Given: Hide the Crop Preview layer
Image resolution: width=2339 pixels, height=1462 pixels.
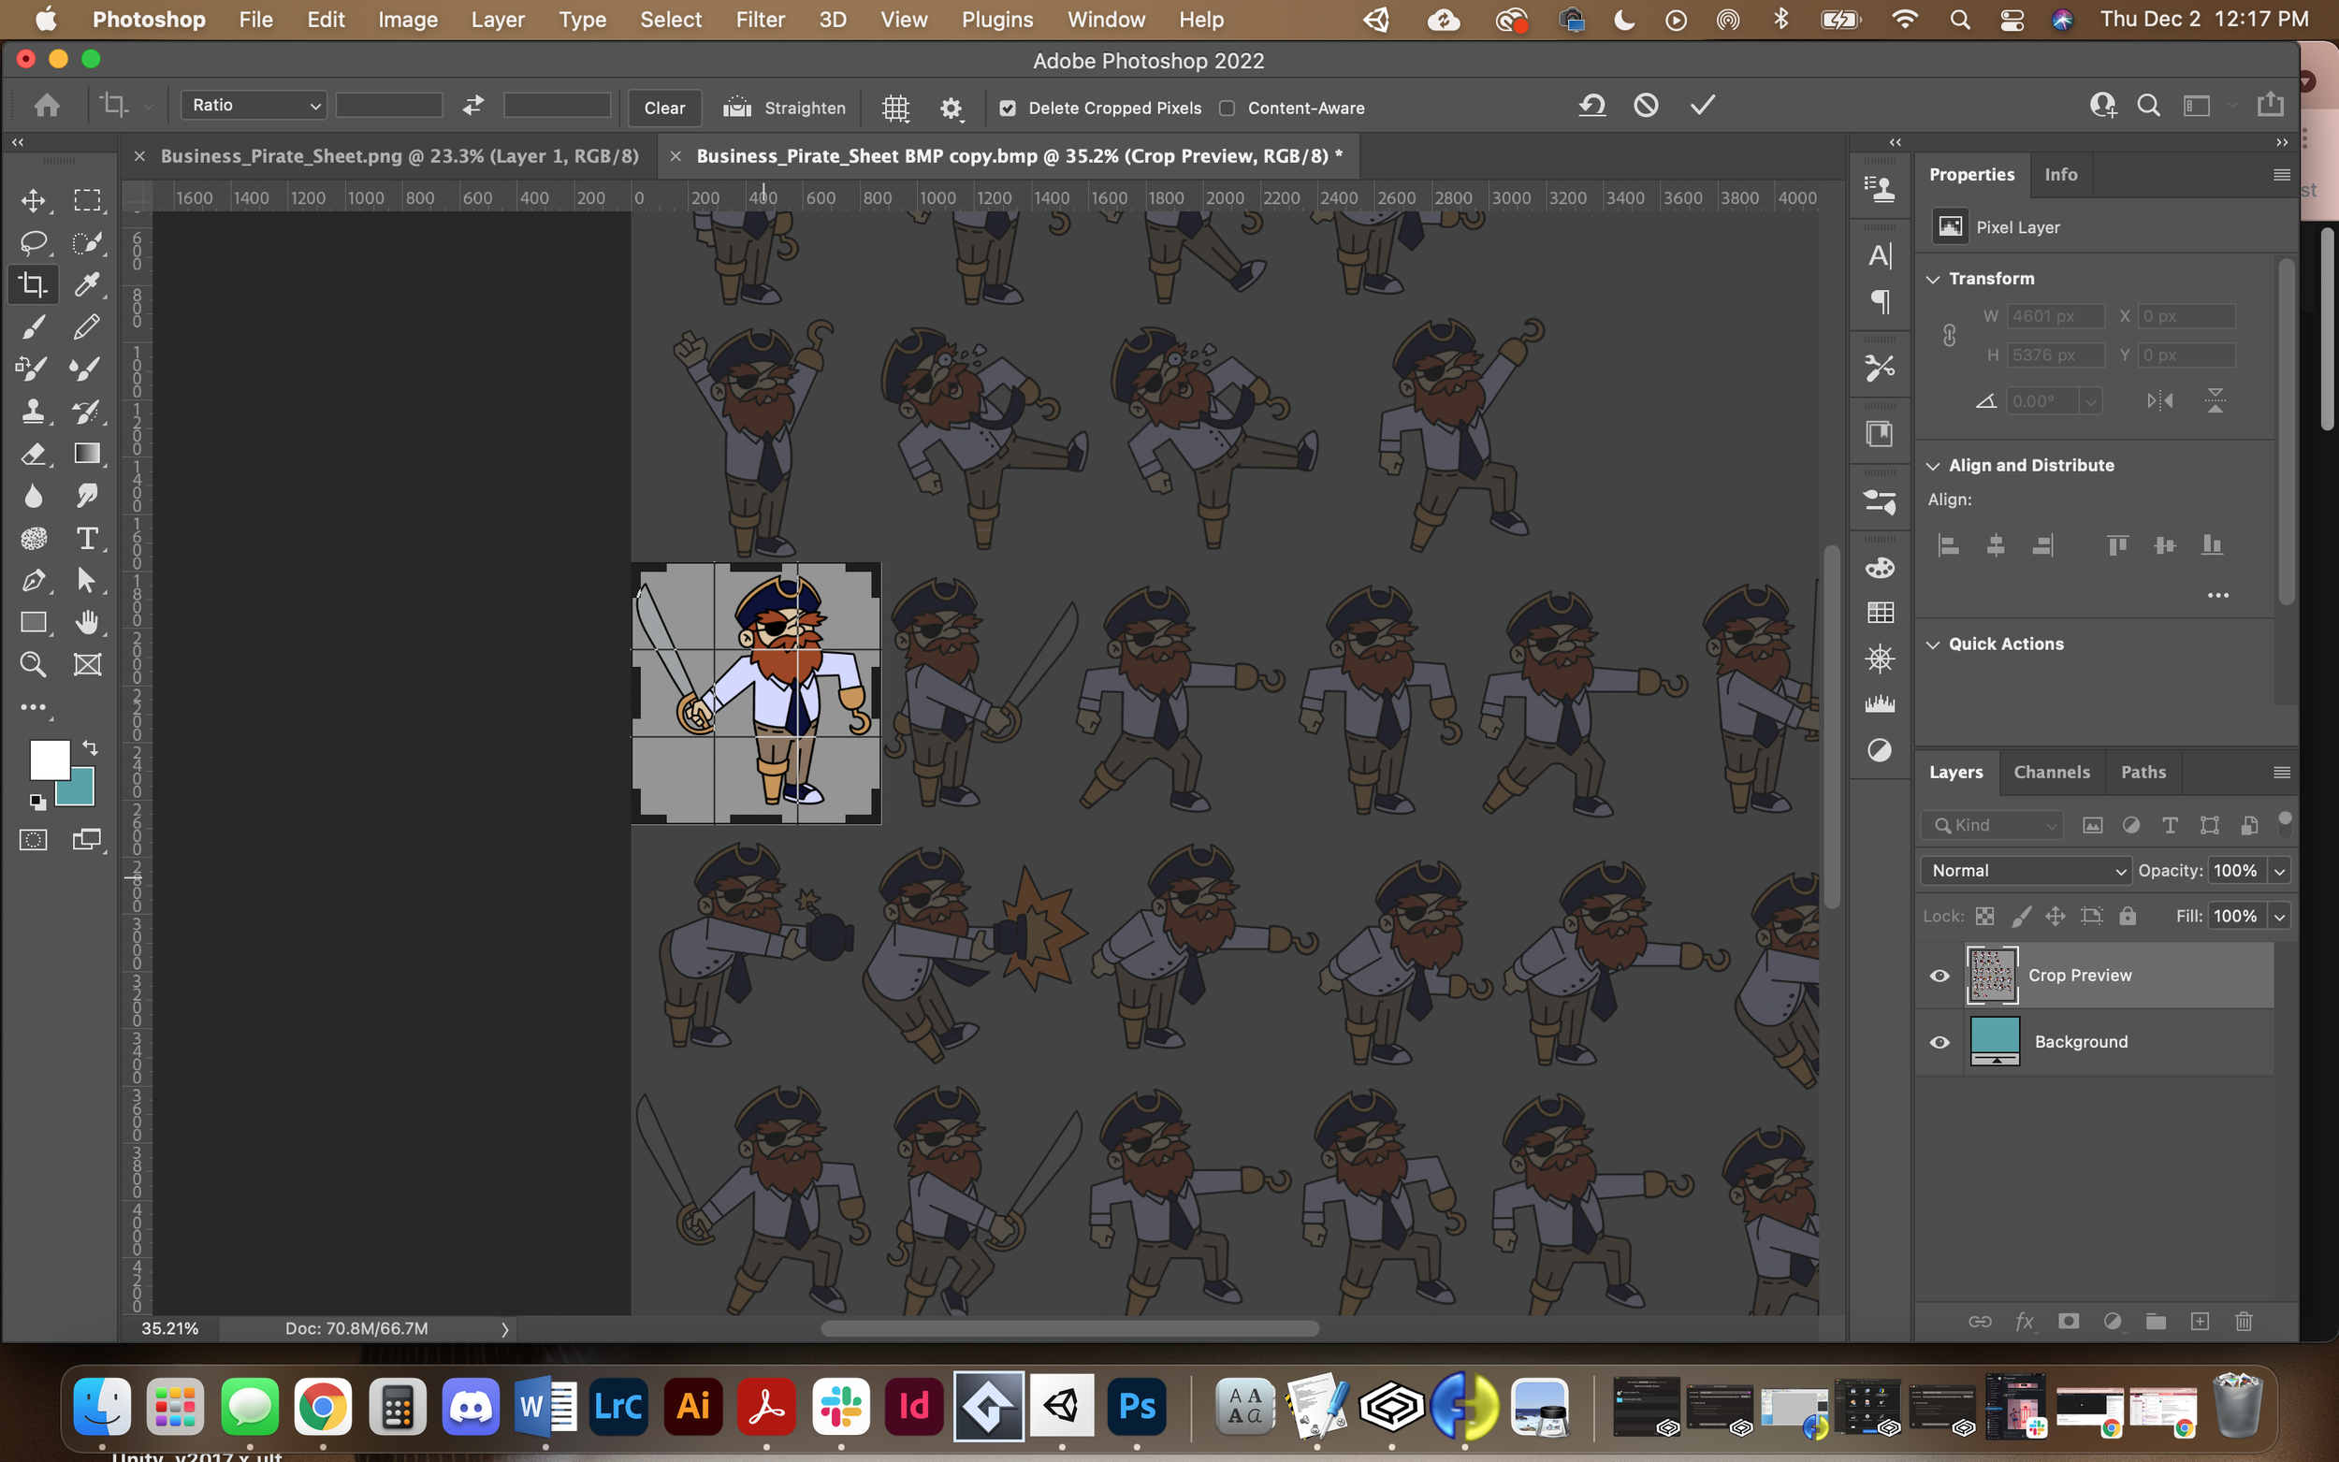Looking at the screenshot, I should click(1939, 976).
